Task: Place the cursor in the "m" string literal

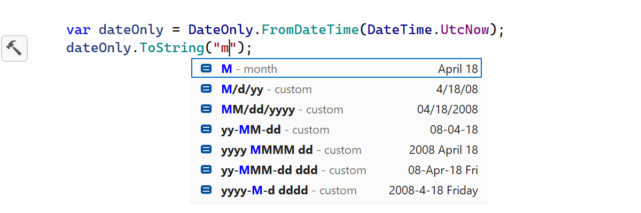Action: point(225,48)
